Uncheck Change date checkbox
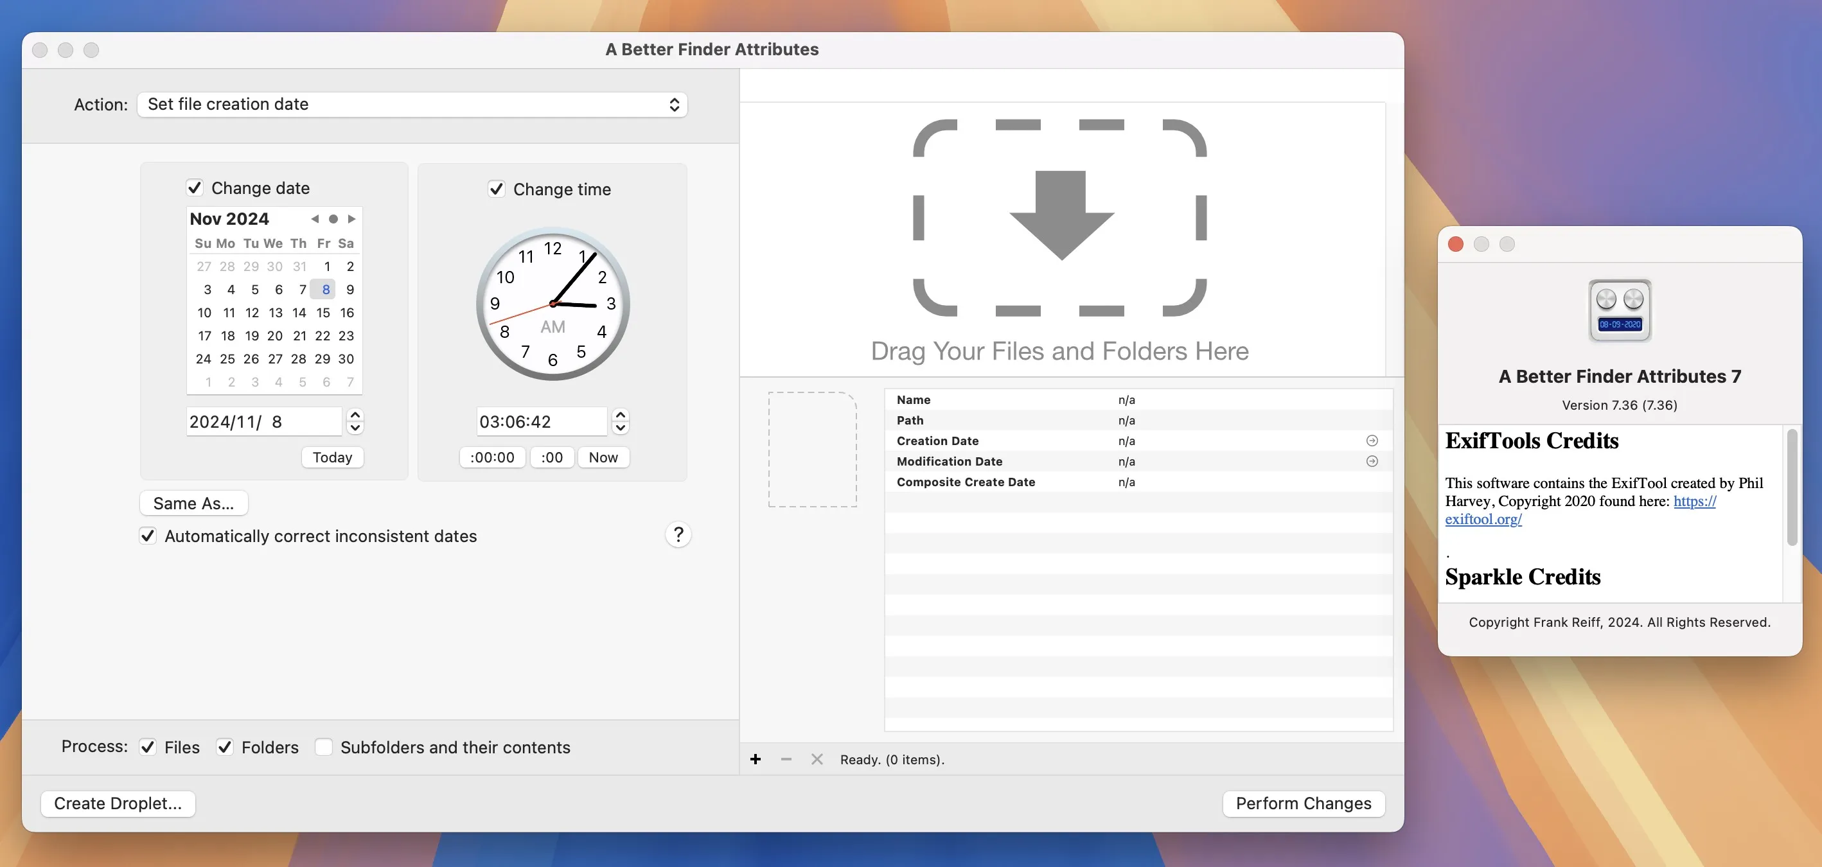This screenshot has height=867, width=1822. [195, 188]
